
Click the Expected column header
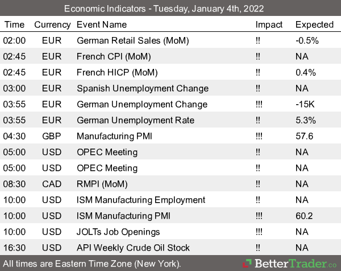point(314,24)
